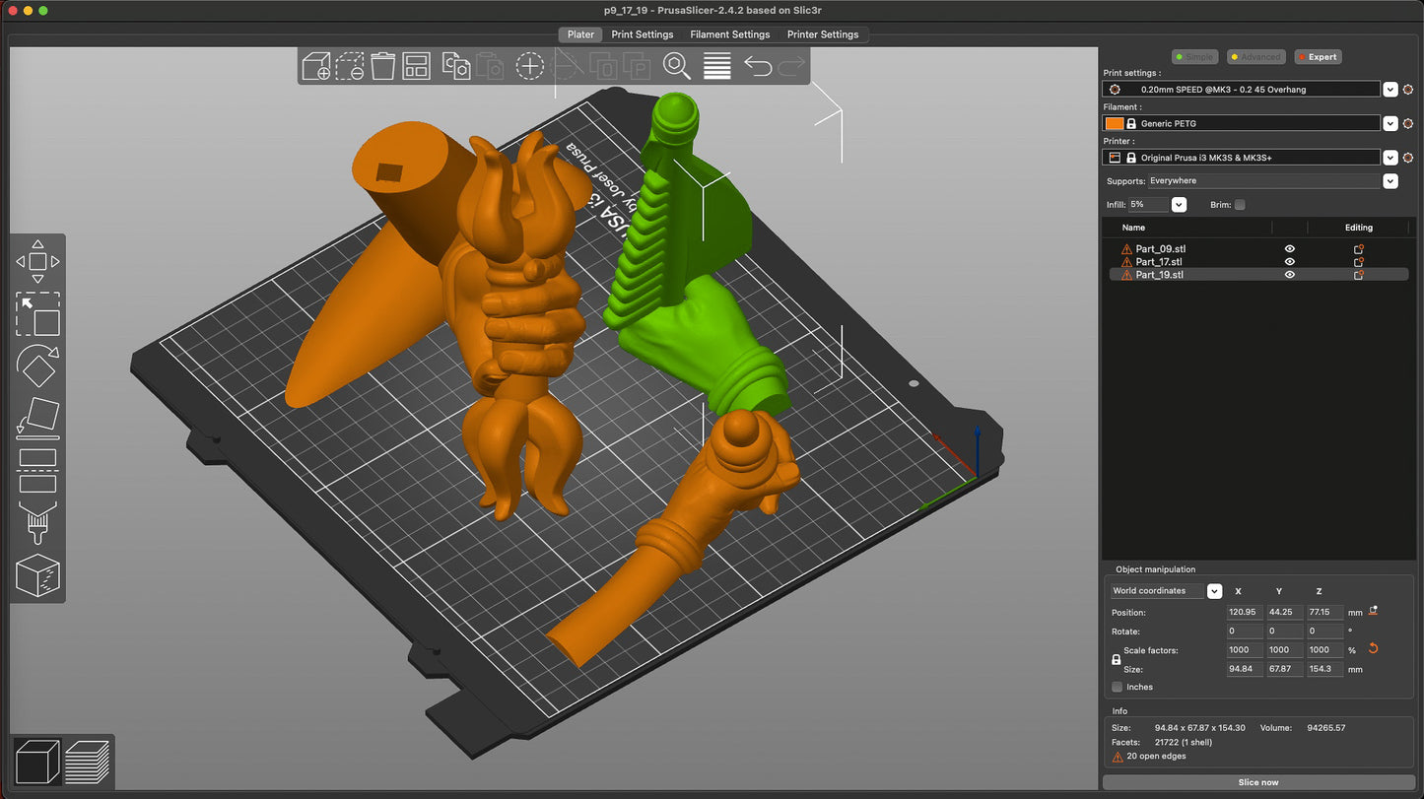Switch to sliced layers preview view

pos(87,762)
